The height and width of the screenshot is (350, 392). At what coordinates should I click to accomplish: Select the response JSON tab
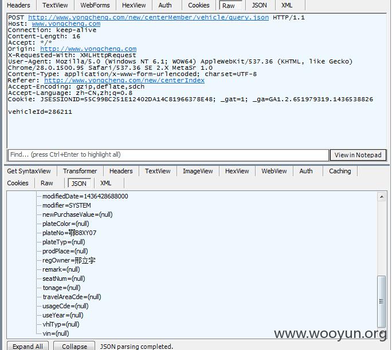(x=79, y=184)
